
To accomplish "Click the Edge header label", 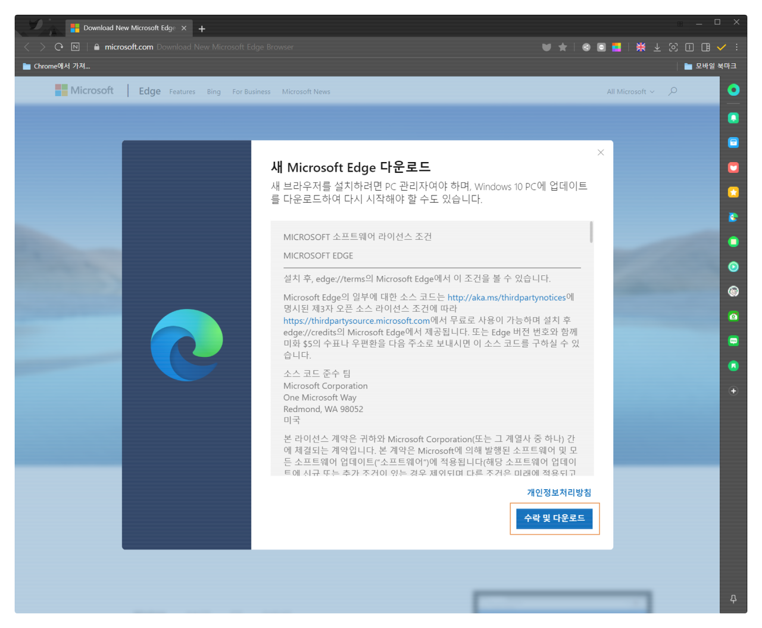I will click(149, 91).
